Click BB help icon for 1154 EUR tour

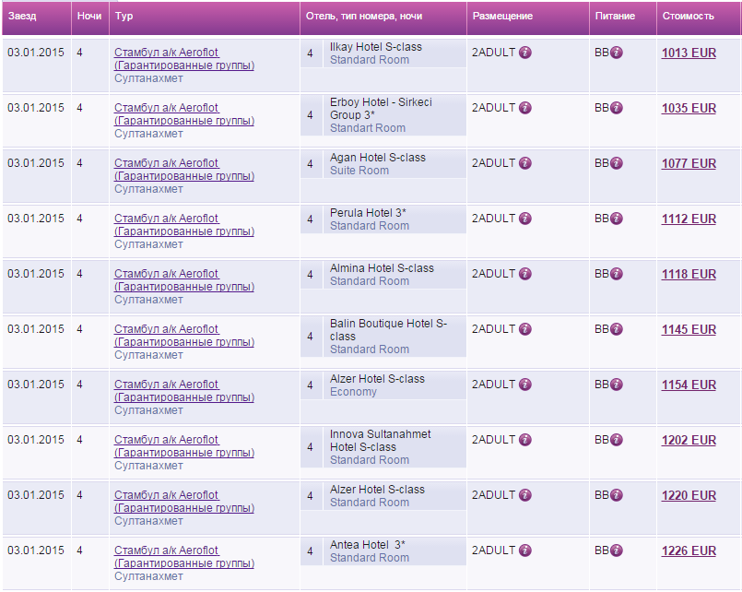pos(617,385)
